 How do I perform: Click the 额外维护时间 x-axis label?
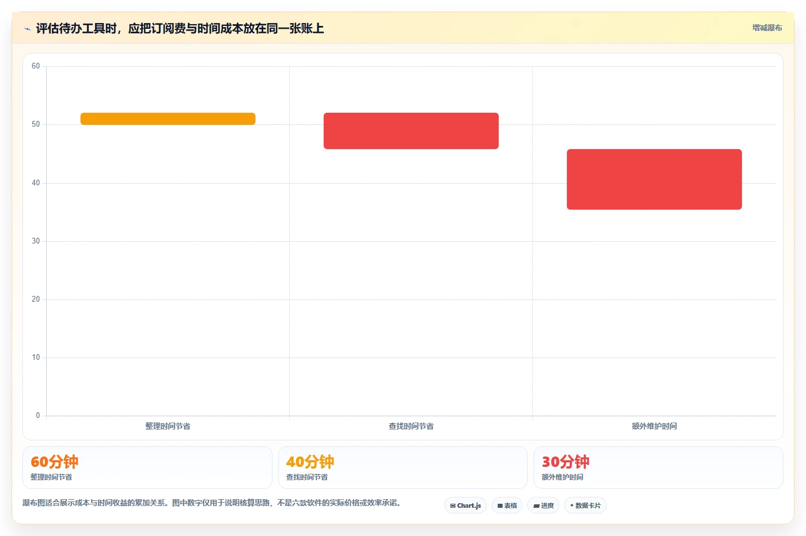pyautogui.click(x=654, y=426)
